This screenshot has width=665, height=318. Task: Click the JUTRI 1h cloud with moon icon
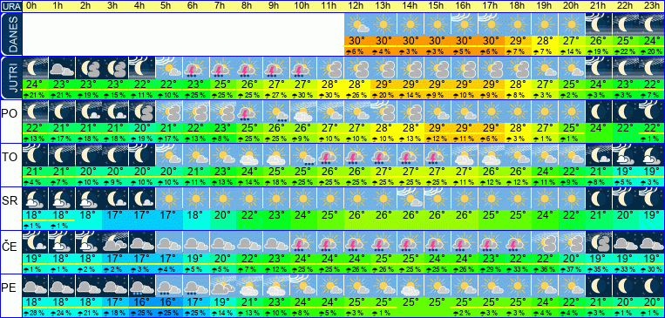pos(62,68)
